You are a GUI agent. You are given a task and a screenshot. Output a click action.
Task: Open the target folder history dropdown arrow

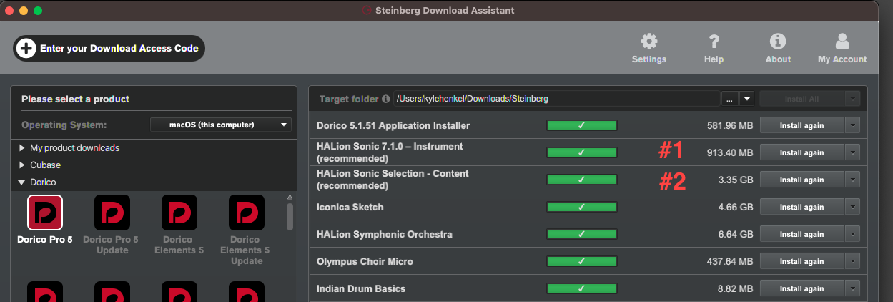(x=746, y=99)
